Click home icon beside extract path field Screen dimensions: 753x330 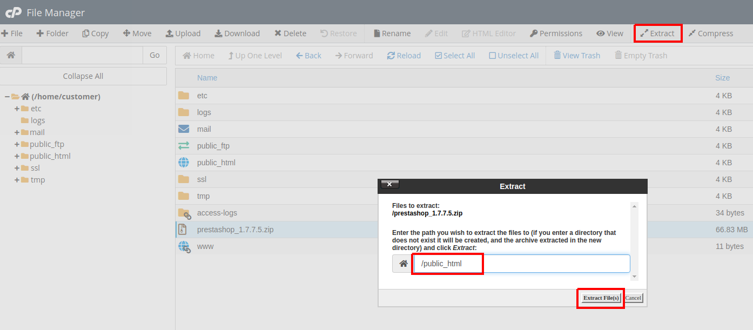(403, 264)
